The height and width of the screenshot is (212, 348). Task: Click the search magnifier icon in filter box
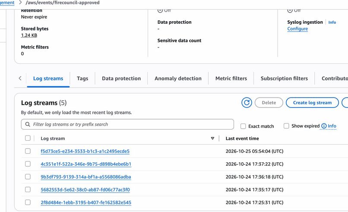coord(28,124)
